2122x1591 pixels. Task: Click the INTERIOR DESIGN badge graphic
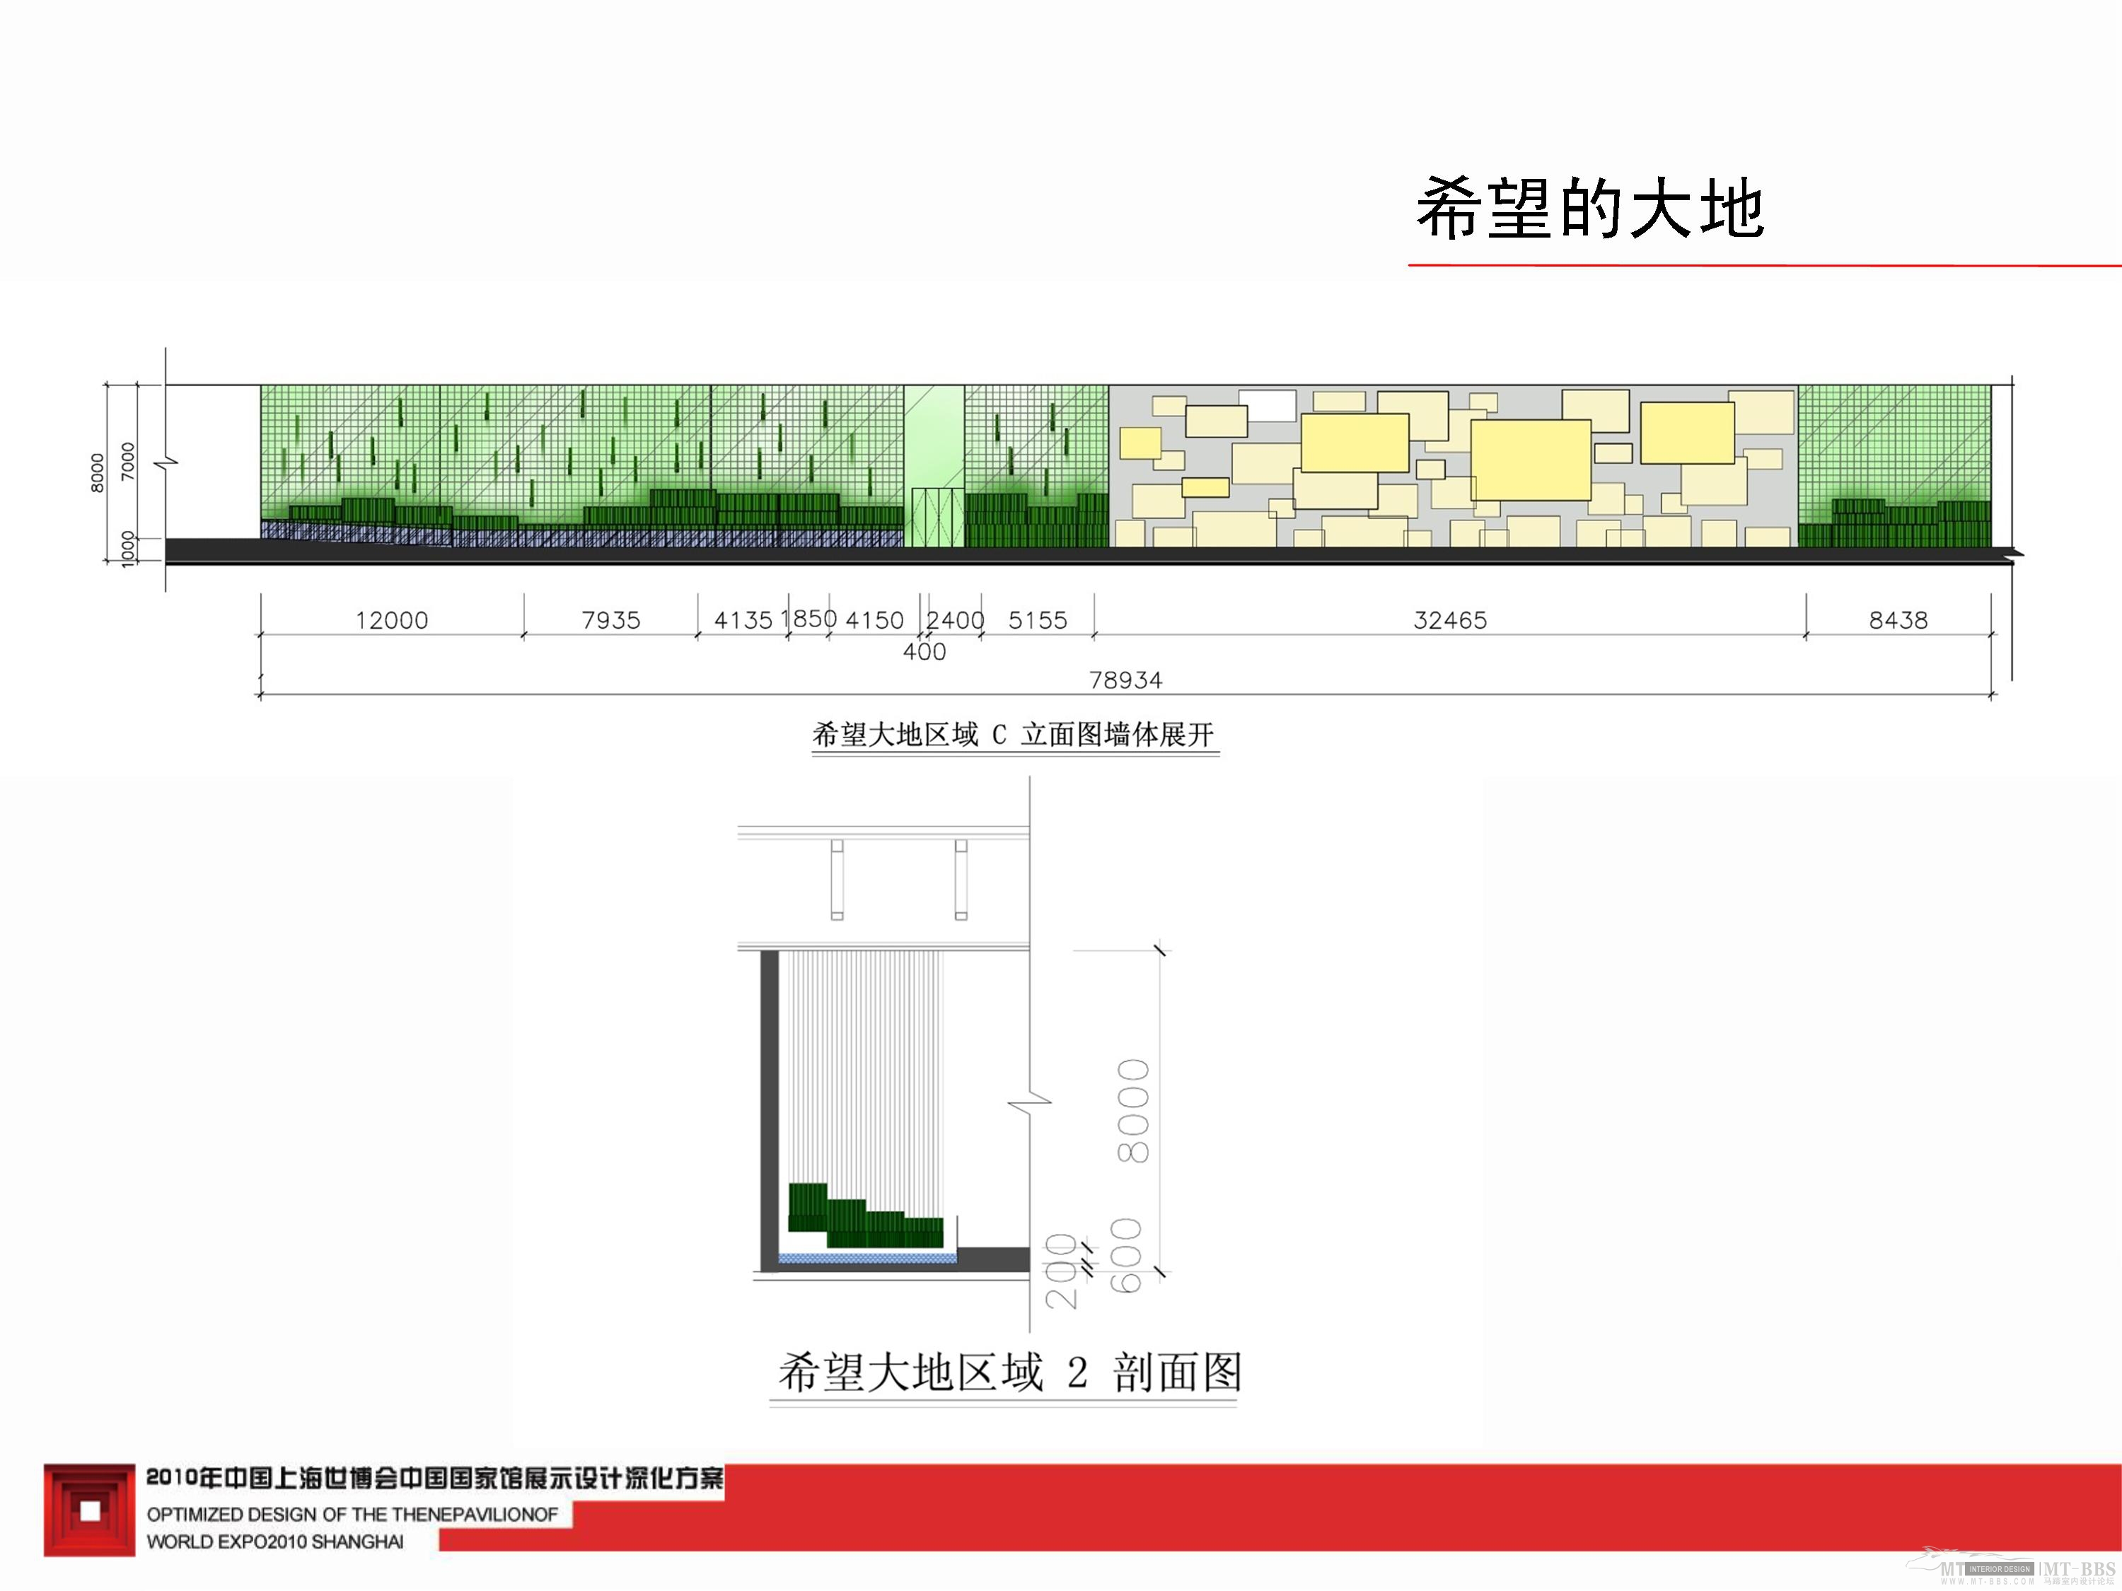2000,1570
